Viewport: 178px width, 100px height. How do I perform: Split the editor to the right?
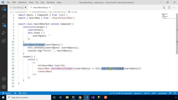coord(169,7)
